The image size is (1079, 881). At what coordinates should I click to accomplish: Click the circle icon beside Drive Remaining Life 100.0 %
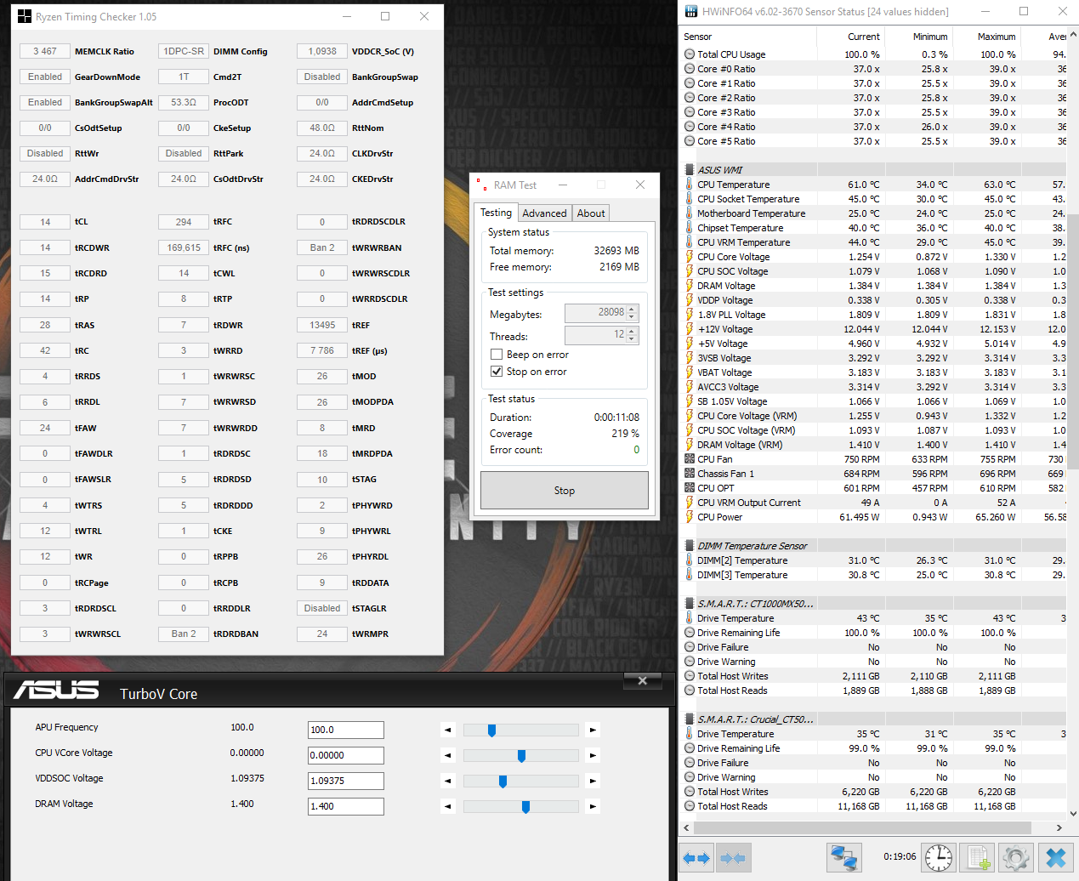(x=690, y=633)
